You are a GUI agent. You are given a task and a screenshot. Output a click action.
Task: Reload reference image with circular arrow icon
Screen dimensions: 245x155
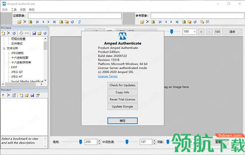[195, 22]
